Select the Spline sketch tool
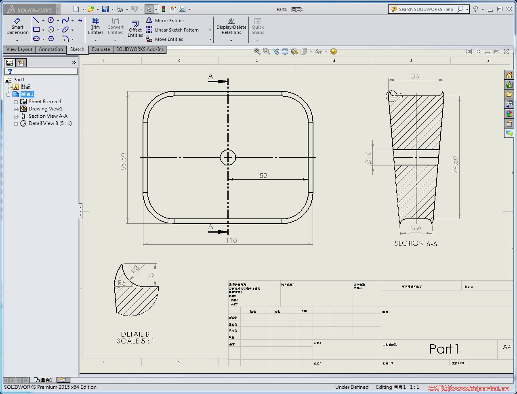517x394 pixels. click(65, 20)
